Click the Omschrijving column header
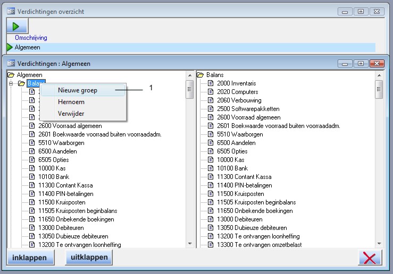393x274 pixels. click(x=31, y=38)
